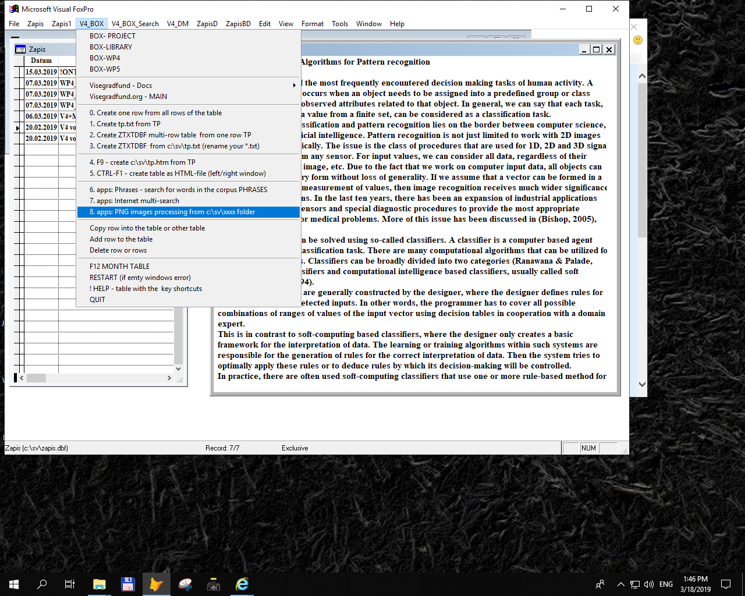Open Visual FoxPro fox icon in taskbar
Screen dimensions: 745x596
click(156, 584)
